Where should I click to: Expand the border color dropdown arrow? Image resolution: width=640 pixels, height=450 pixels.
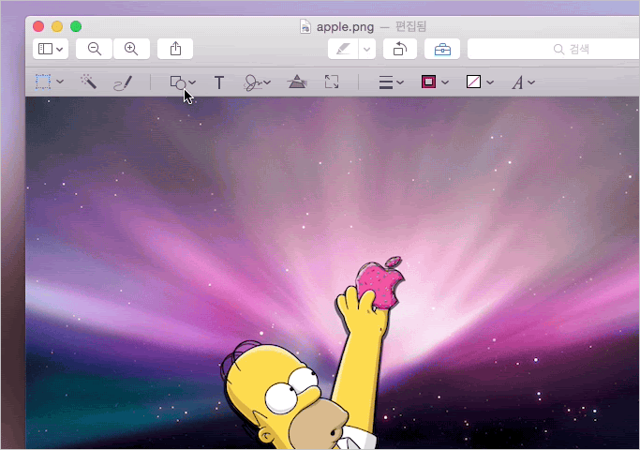tap(445, 82)
